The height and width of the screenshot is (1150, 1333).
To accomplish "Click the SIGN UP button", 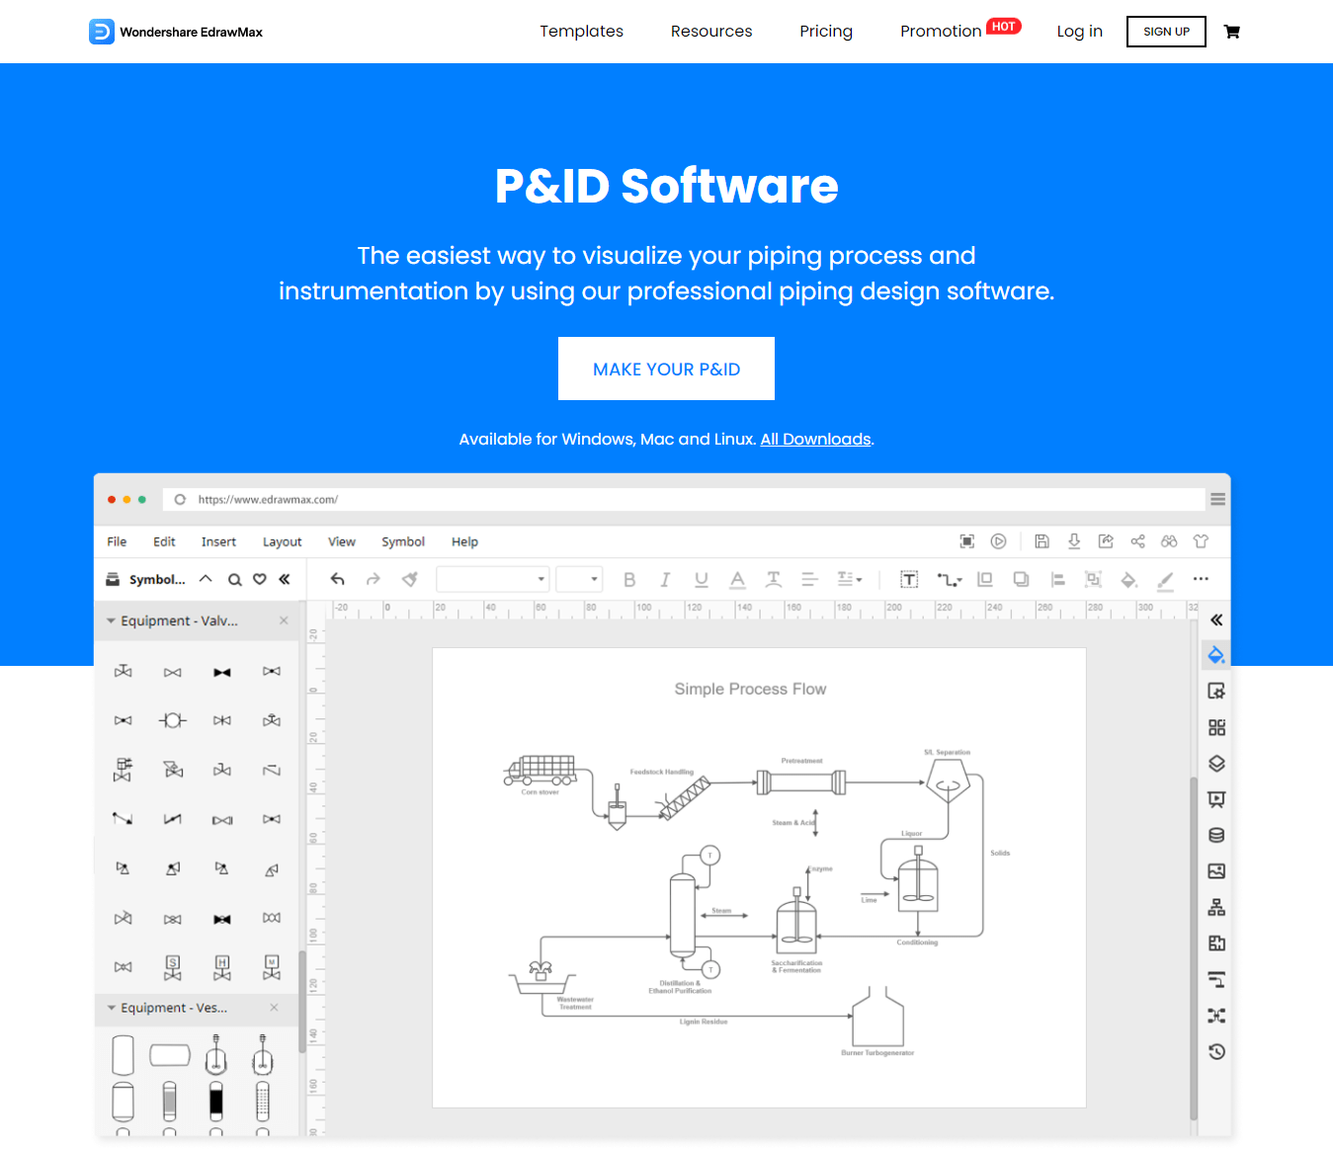I will 1166,32.
